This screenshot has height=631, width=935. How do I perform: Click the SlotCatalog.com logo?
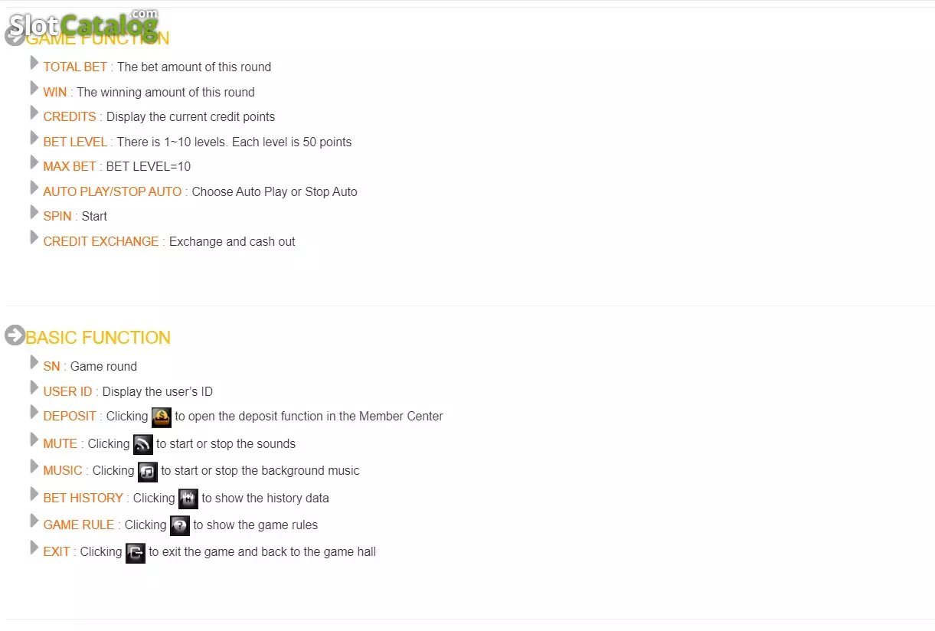pos(83,25)
